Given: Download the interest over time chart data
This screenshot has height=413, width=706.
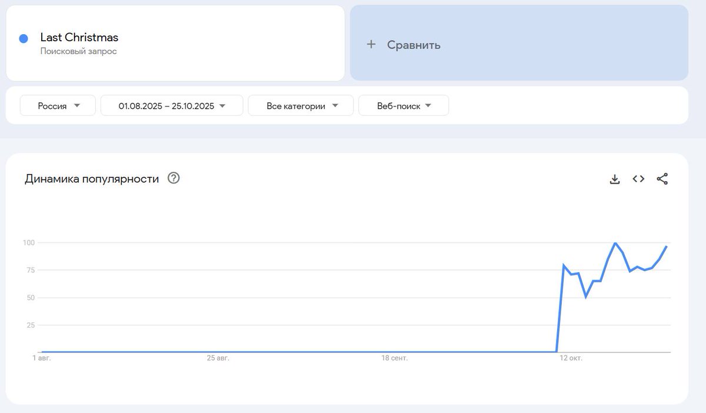Looking at the screenshot, I should (615, 179).
